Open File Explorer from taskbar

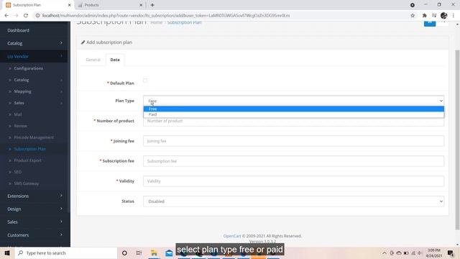(x=154, y=253)
